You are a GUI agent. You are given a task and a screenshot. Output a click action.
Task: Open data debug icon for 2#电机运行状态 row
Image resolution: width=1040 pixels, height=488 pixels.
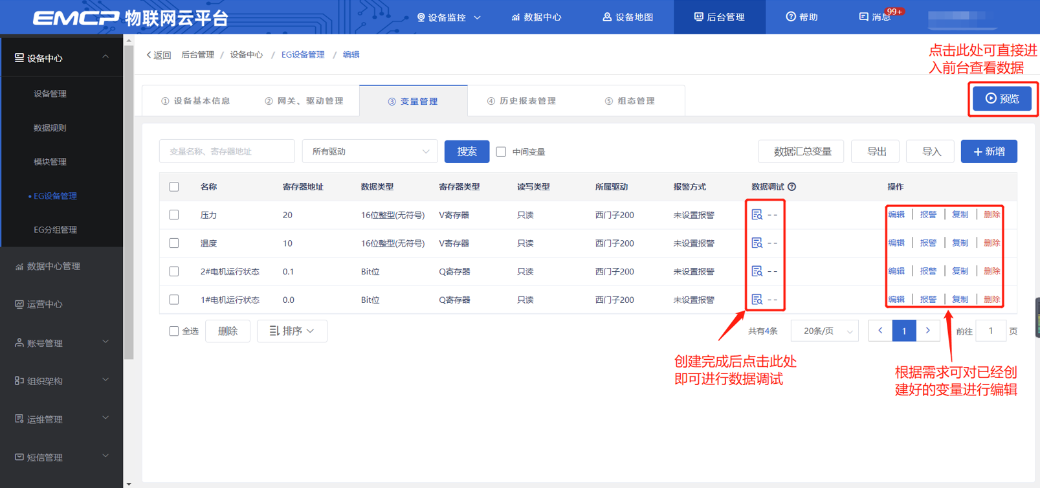[x=757, y=271]
